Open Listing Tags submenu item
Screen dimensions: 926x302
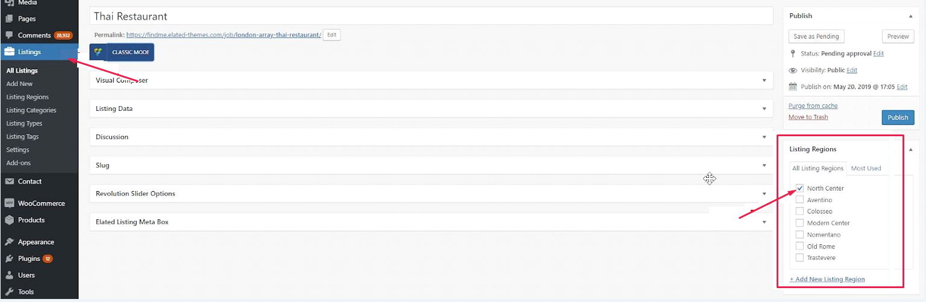click(22, 137)
